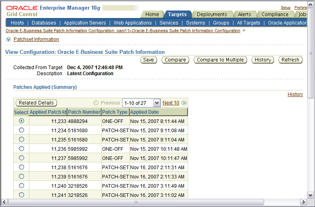Click the Refresh button
Viewport: 315px width, 207px height.
[290, 60]
